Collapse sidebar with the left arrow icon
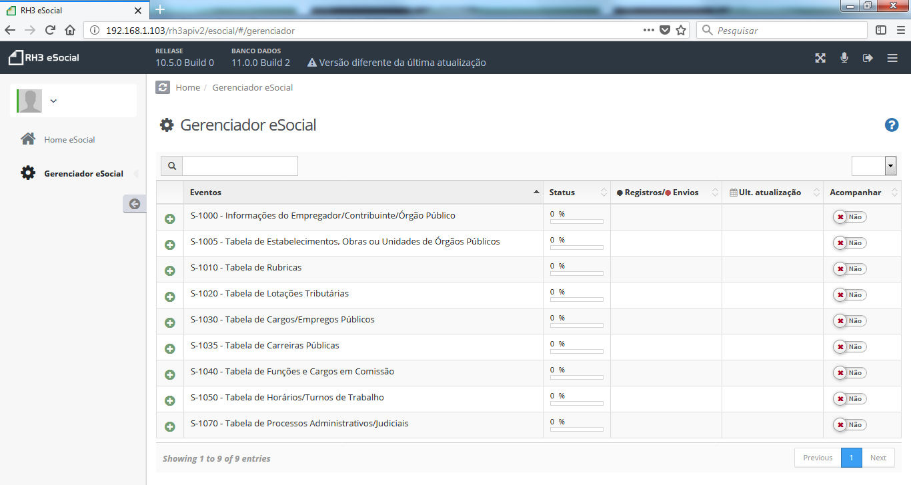 pos(135,204)
